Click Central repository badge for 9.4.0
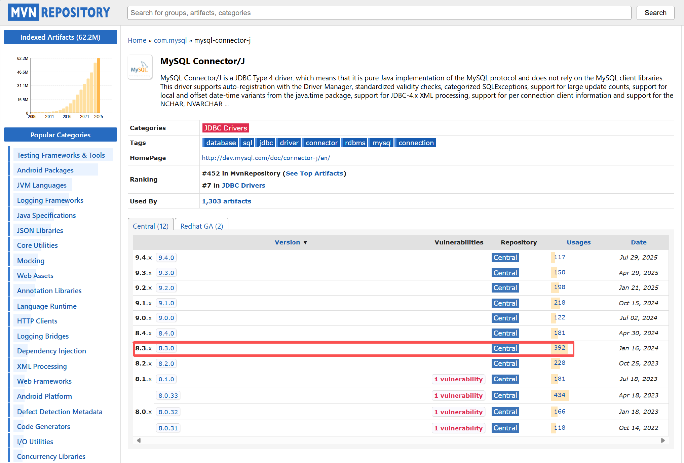 505,258
